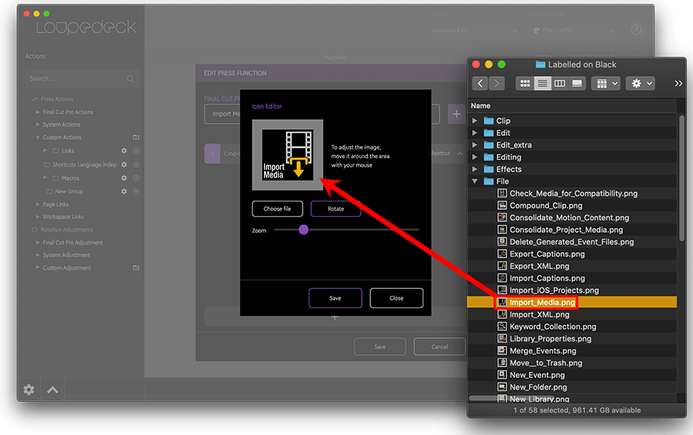This screenshot has height=435, width=693.
Task: Expand the Editing folder
Action: 474,157
